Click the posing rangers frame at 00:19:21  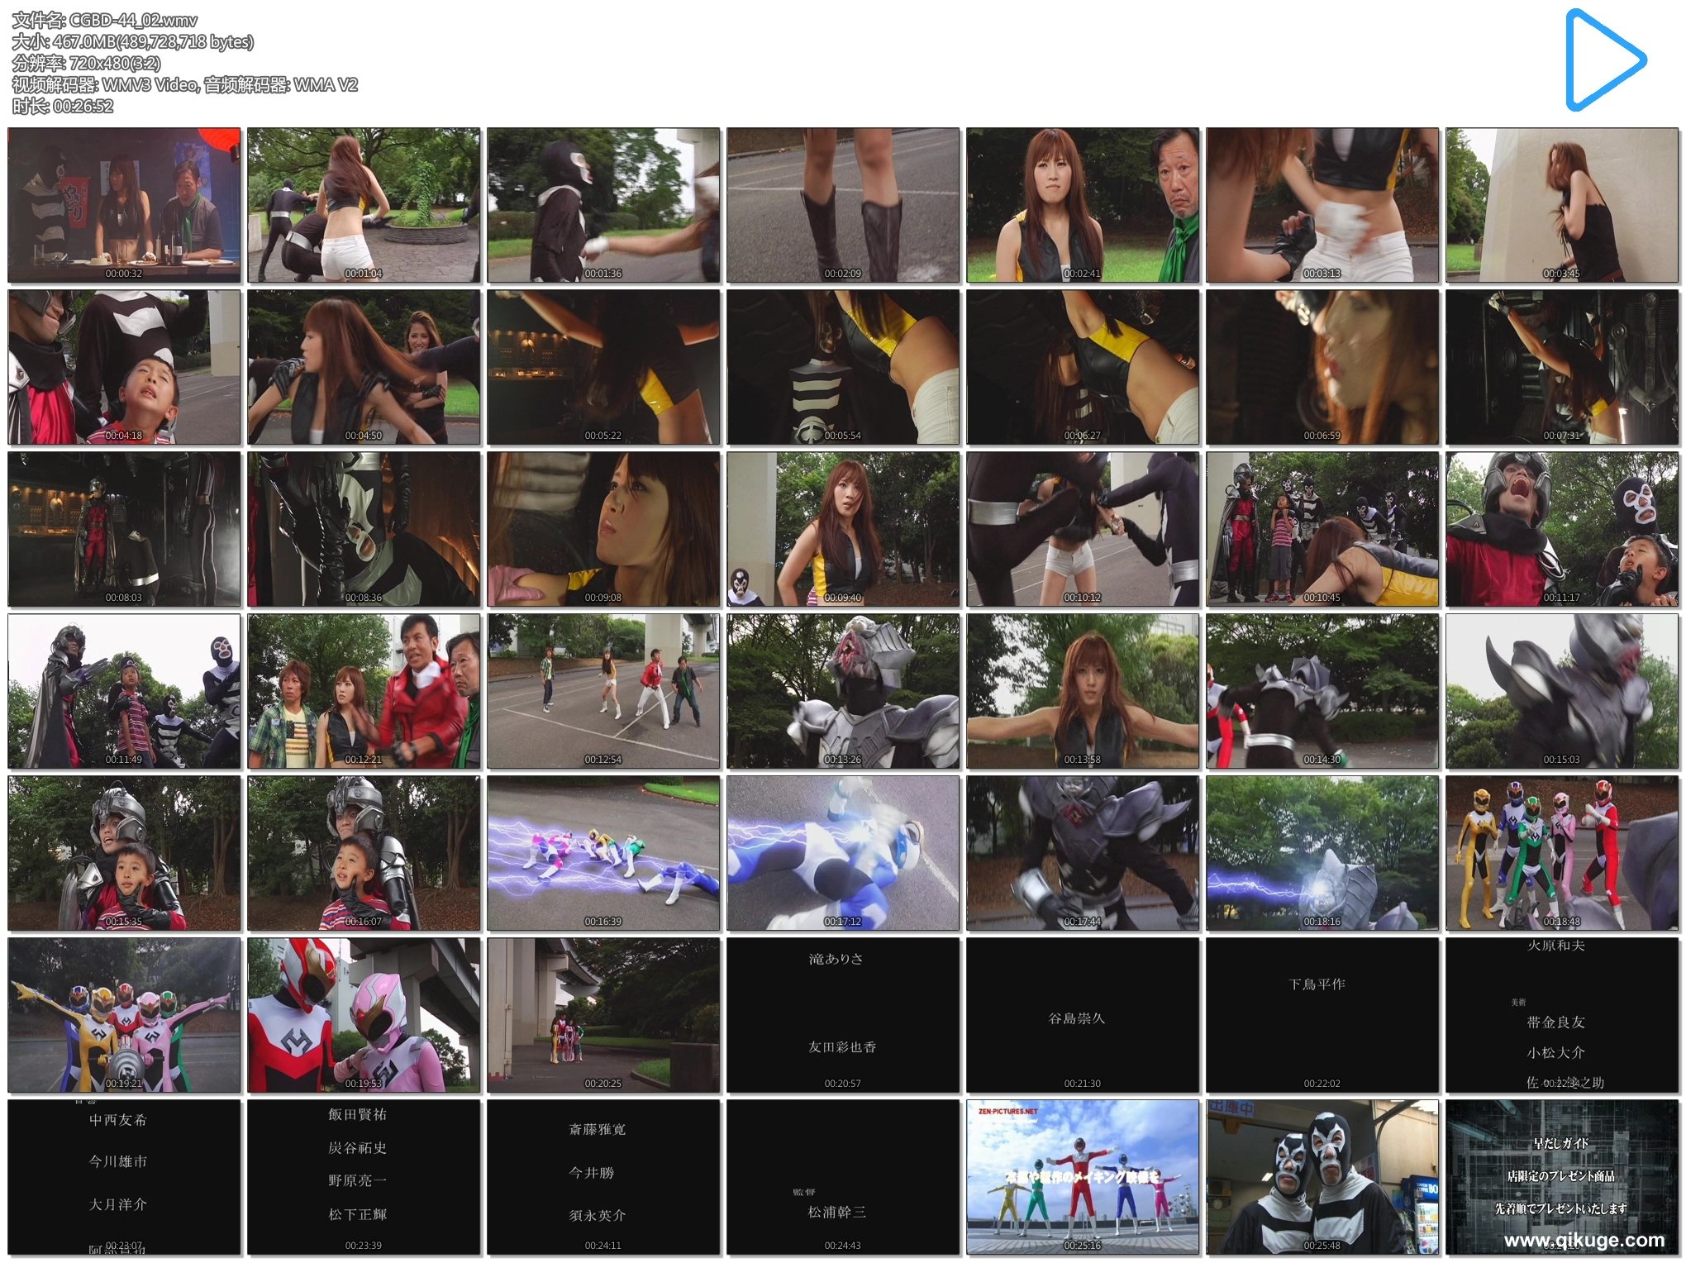(124, 1015)
